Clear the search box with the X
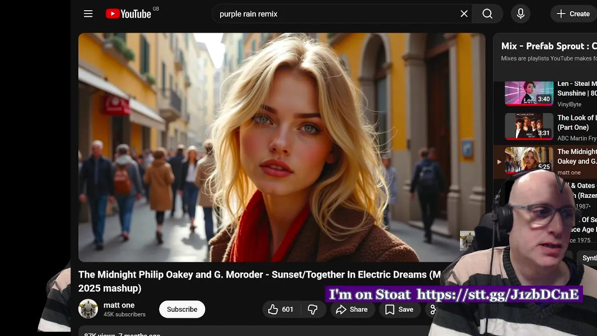The image size is (597, 336). coord(464,14)
